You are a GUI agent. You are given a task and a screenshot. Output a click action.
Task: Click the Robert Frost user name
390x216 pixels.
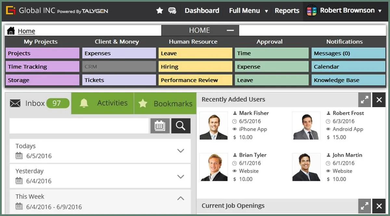click(x=348, y=113)
